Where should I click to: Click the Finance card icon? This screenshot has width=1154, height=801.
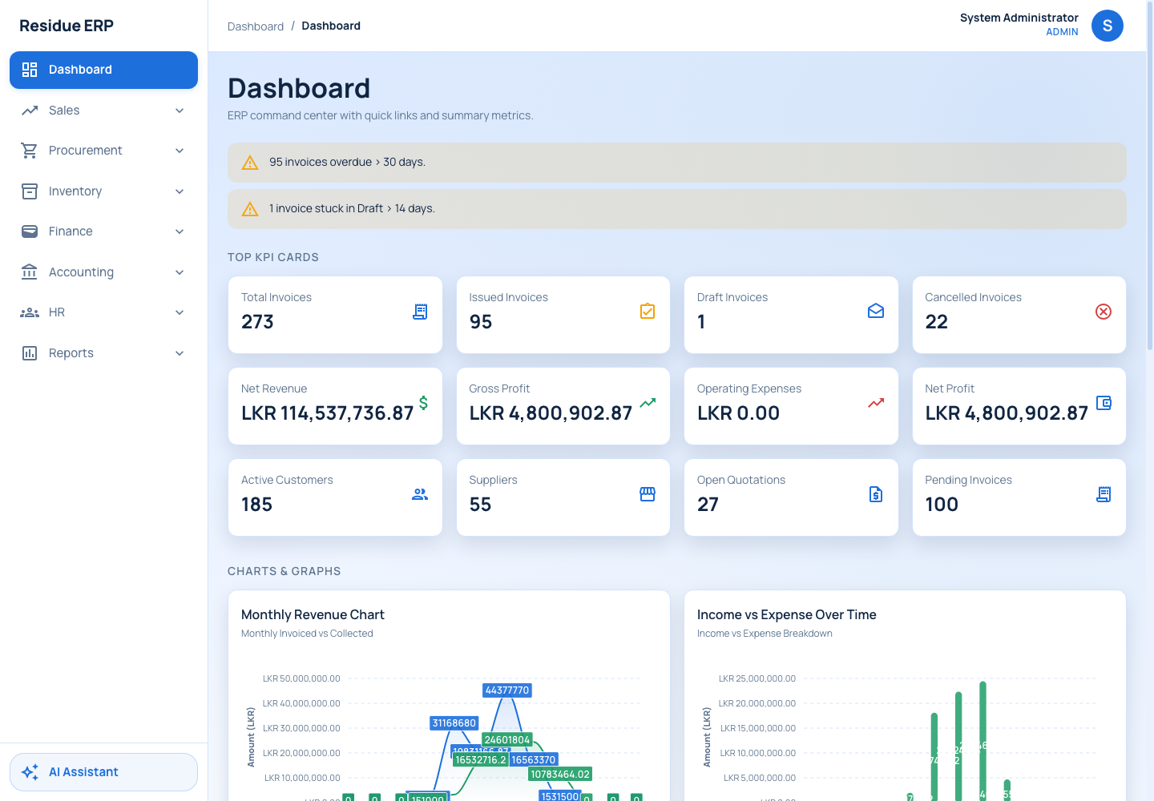[30, 231]
